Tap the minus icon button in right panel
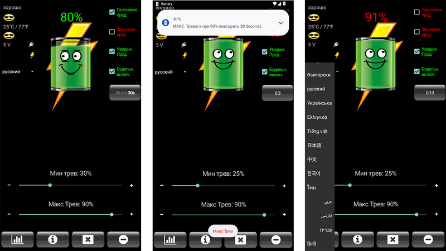446x251 pixels. pos(428,239)
